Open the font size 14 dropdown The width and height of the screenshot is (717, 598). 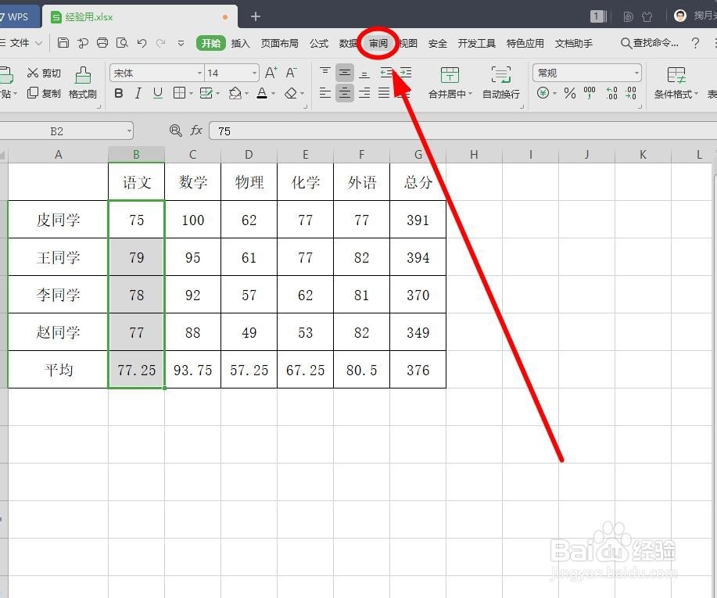[x=254, y=73]
